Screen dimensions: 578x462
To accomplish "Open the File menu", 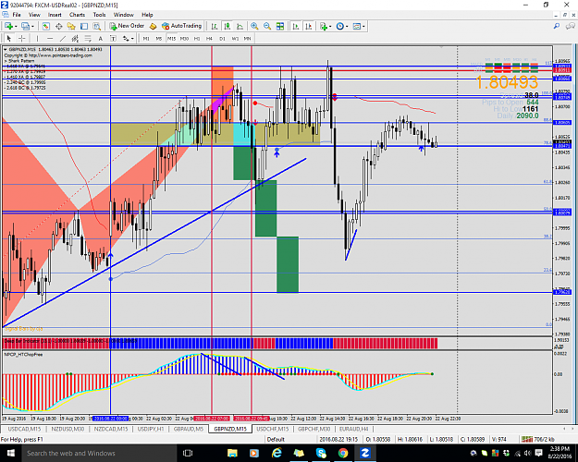I will (x=17, y=15).
